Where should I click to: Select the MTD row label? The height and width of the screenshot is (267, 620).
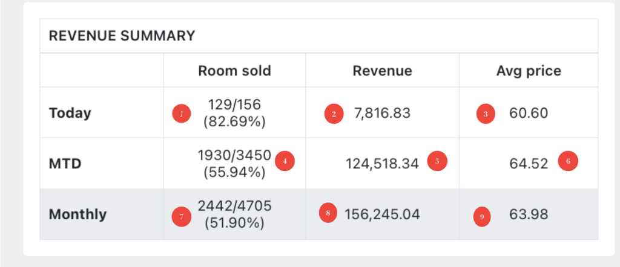[66, 164]
